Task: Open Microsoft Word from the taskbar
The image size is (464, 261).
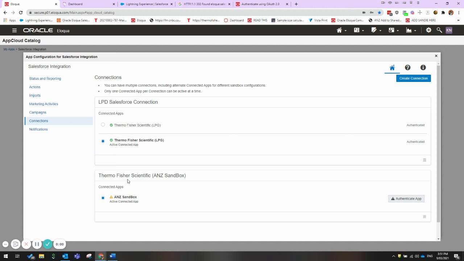Action: 112,256
